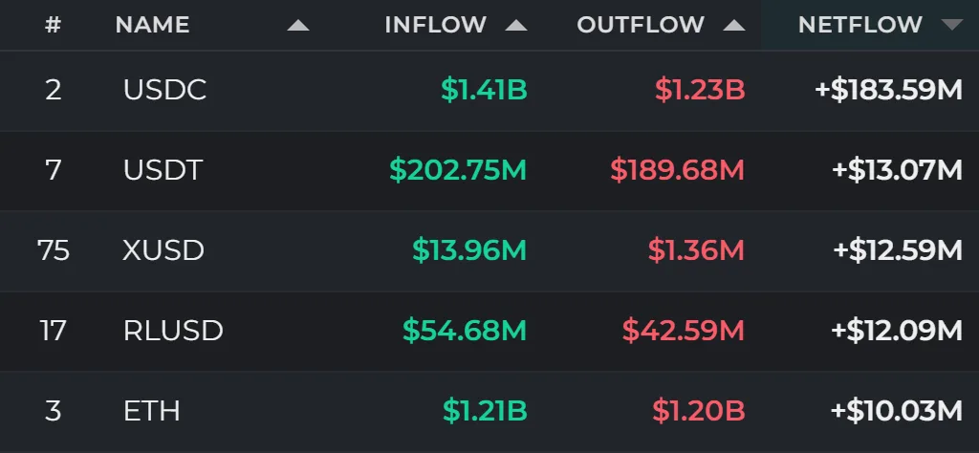Image resolution: width=979 pixels, height=453 pixels.
Task: Select RLUSD inflow $54.68M
Action: coord(465,331)
